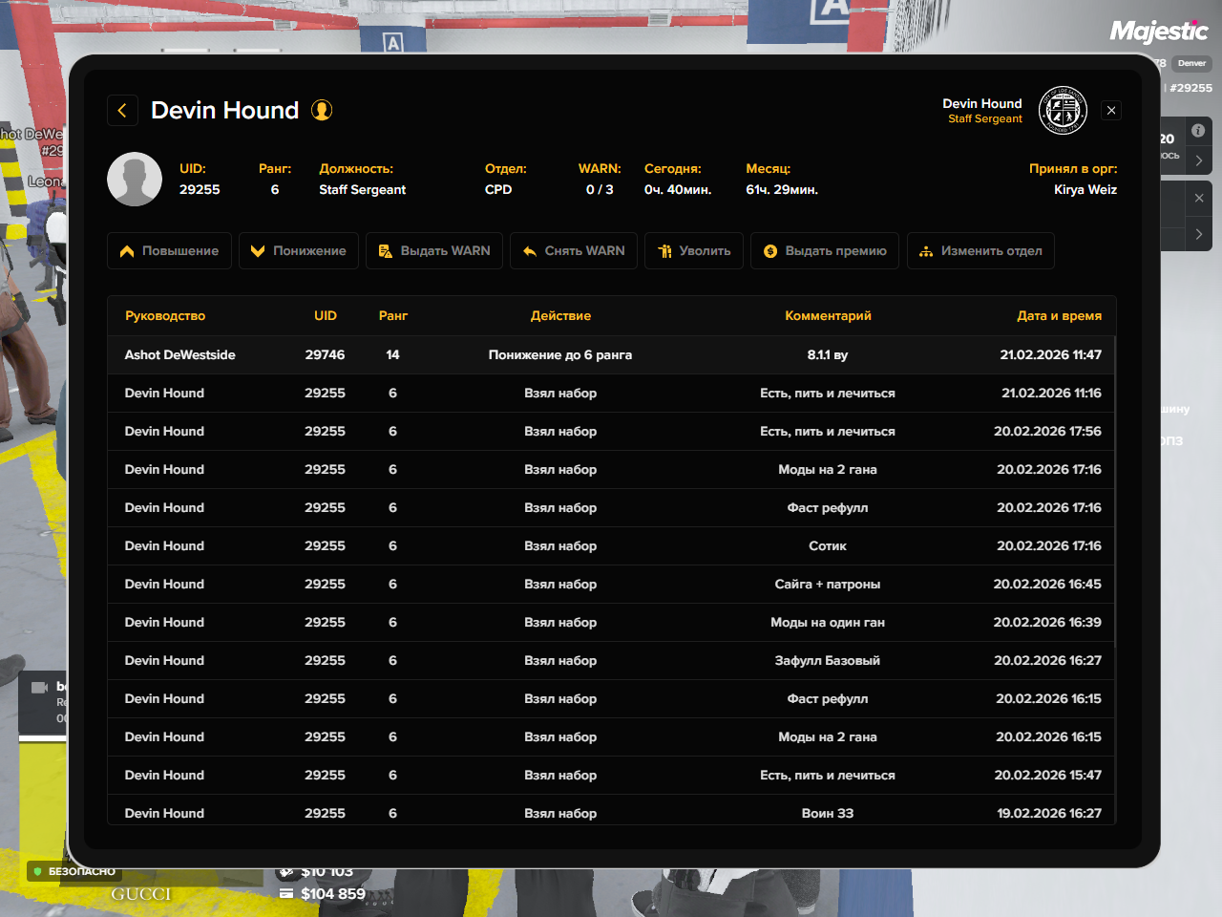Click the Руководство column header

165,316
